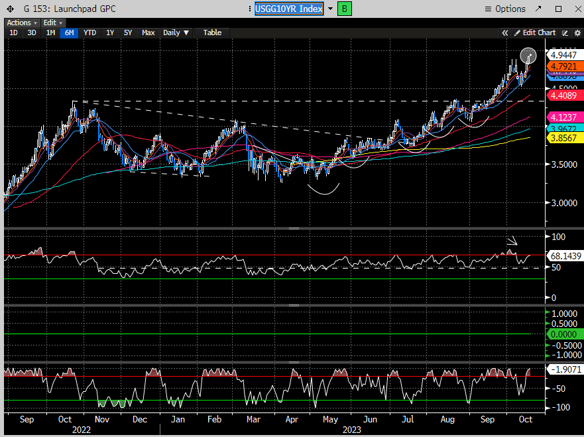This screenshot has width=584, height=437.
Task: Open the Edit menu
Action: (52, 23)
